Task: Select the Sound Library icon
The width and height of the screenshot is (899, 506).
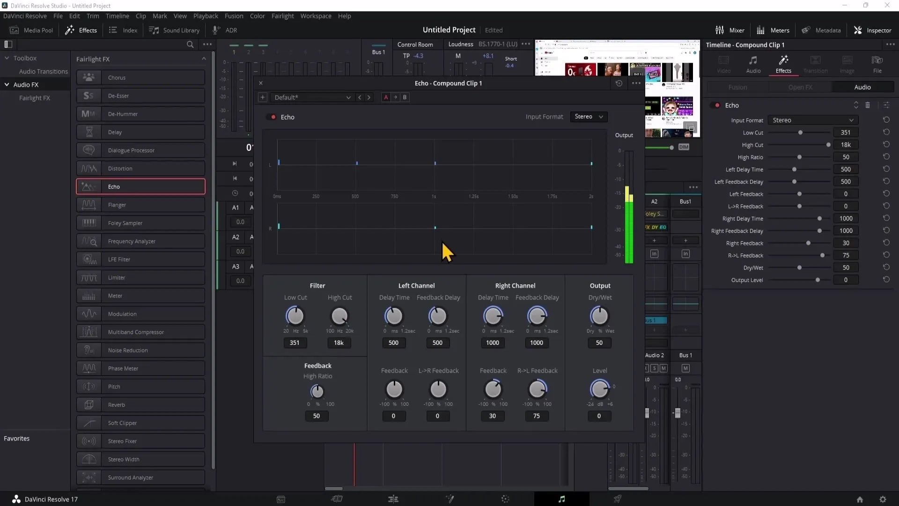Action: tap(154, 30)
